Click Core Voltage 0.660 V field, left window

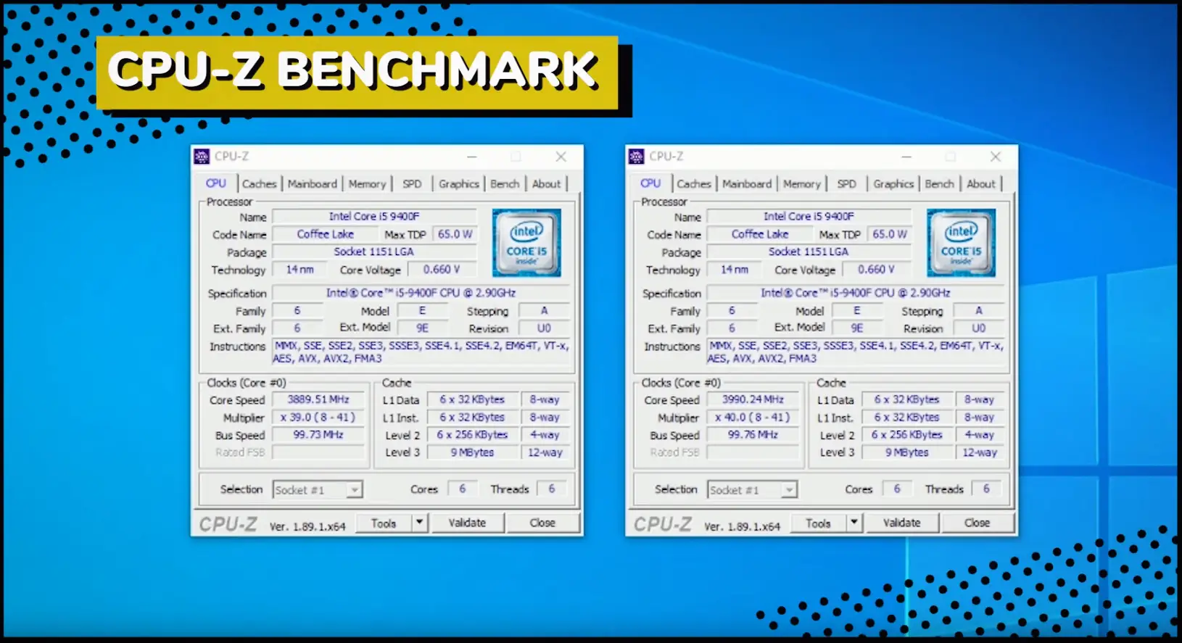coord(442,270)
